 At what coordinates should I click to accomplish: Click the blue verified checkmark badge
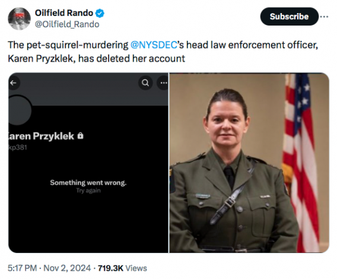[x=100, y=13]
